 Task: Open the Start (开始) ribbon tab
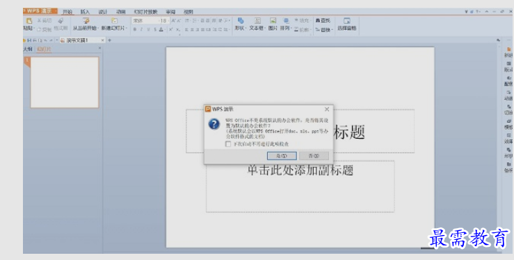point(67,12)
